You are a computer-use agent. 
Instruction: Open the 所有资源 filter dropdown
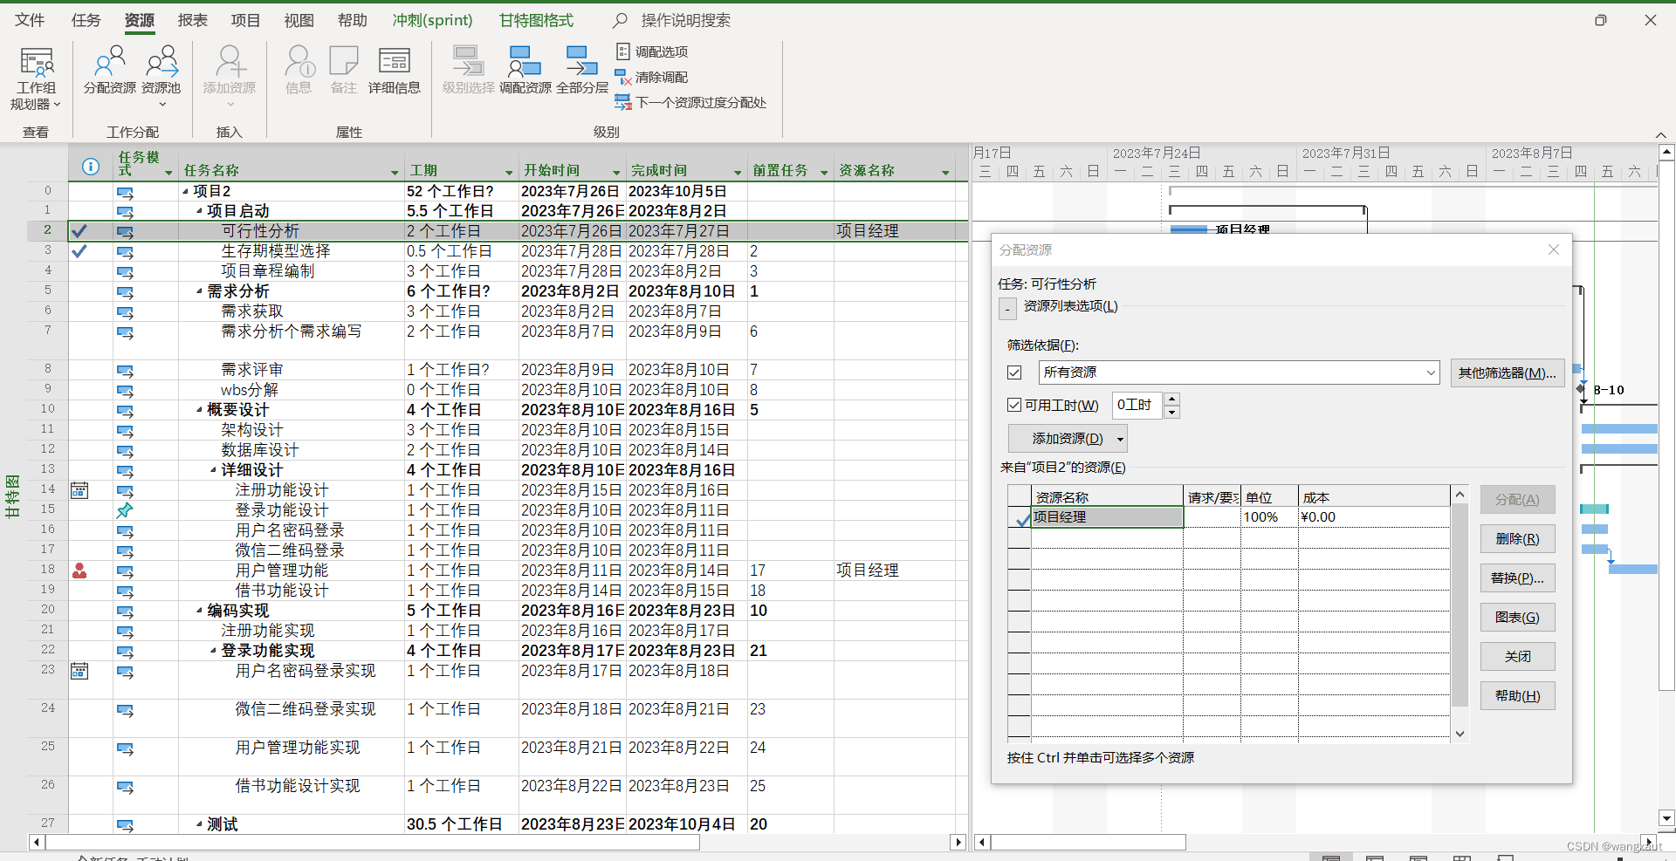pos(1431,372)
